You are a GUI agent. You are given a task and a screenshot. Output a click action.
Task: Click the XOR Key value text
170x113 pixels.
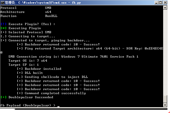(x=154, y=49)
